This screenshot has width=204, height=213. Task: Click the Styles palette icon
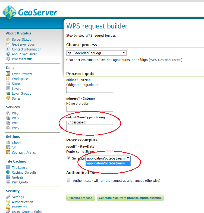coord(8,98)
